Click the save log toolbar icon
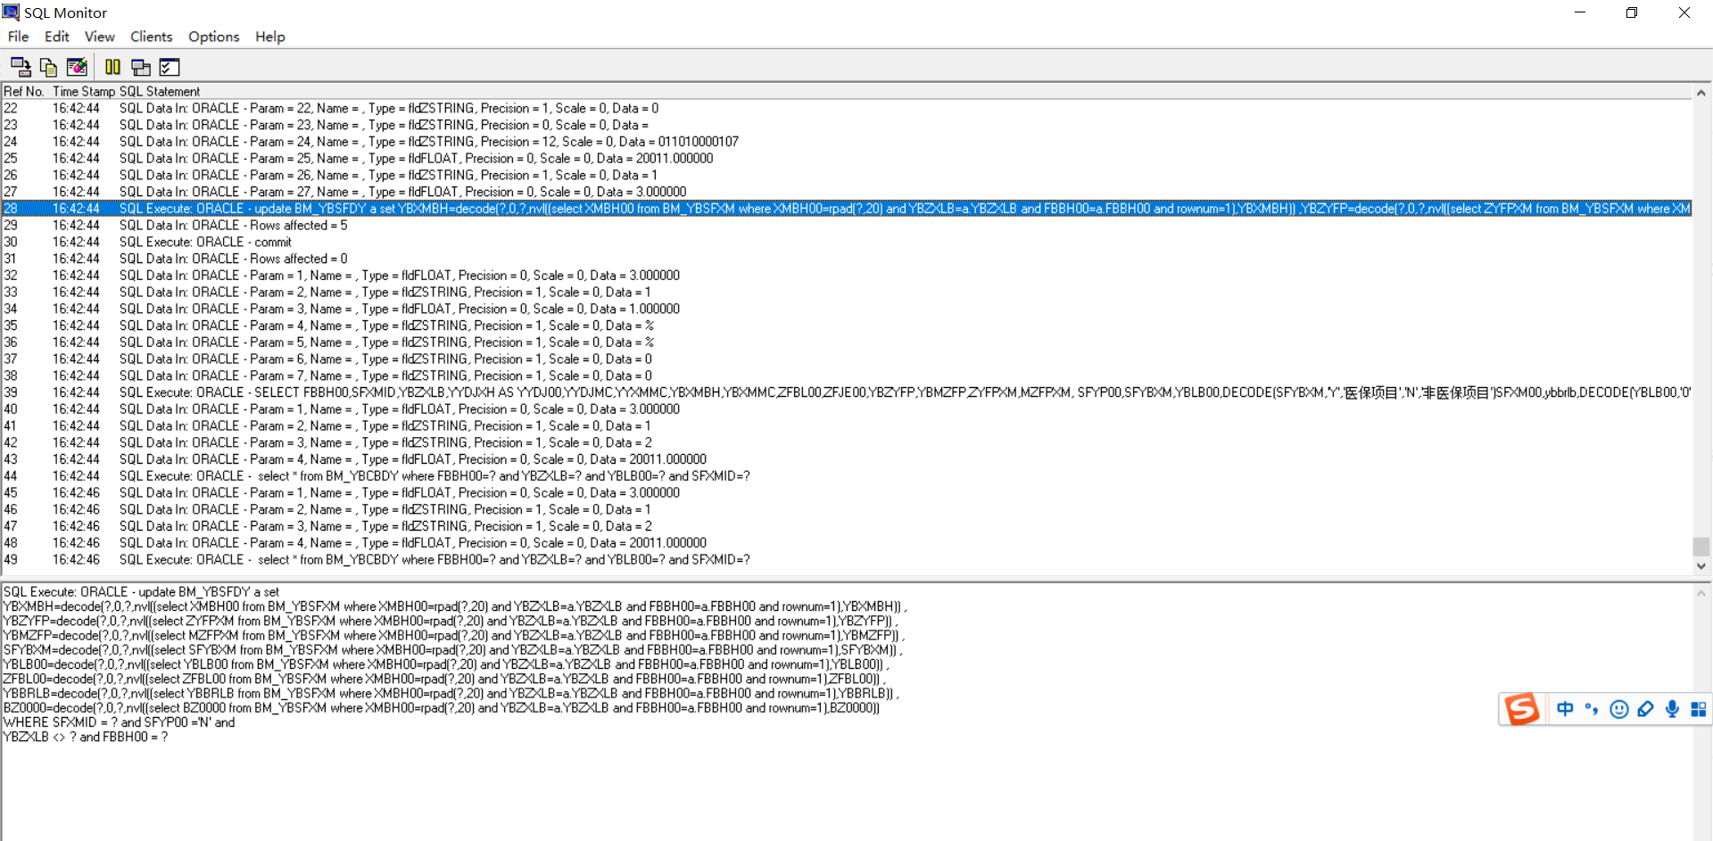The width and height of the screenshot is (1713, 841). click(x=21, y=67)
